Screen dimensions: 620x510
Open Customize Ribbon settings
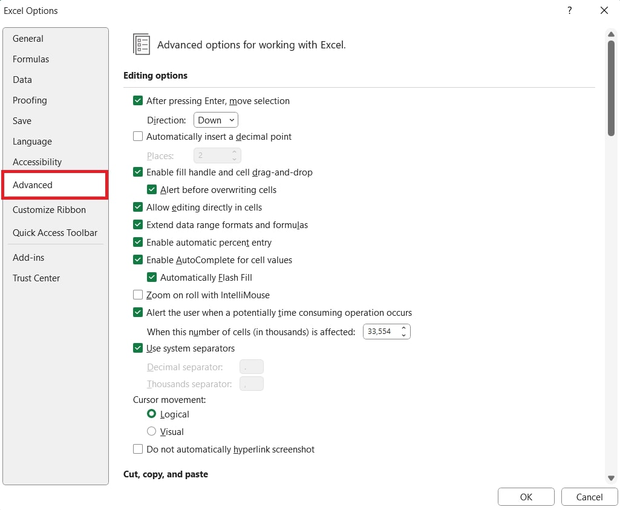pyautogui.click(x=56, y=210)
